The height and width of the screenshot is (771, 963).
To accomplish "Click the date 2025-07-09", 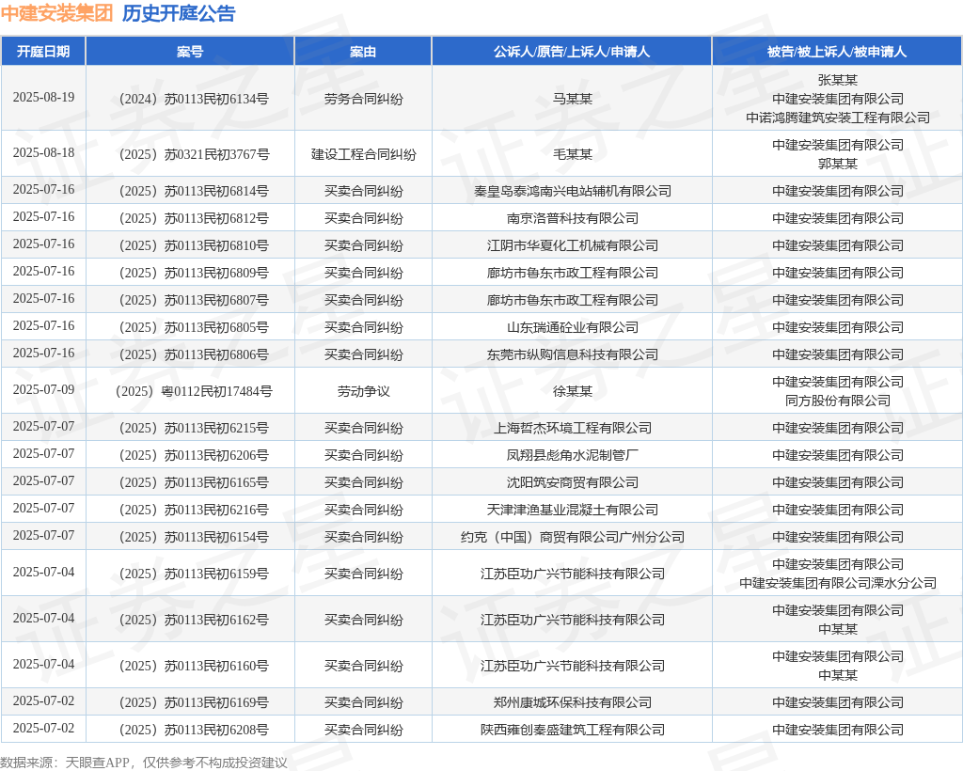I will [43, 389].
